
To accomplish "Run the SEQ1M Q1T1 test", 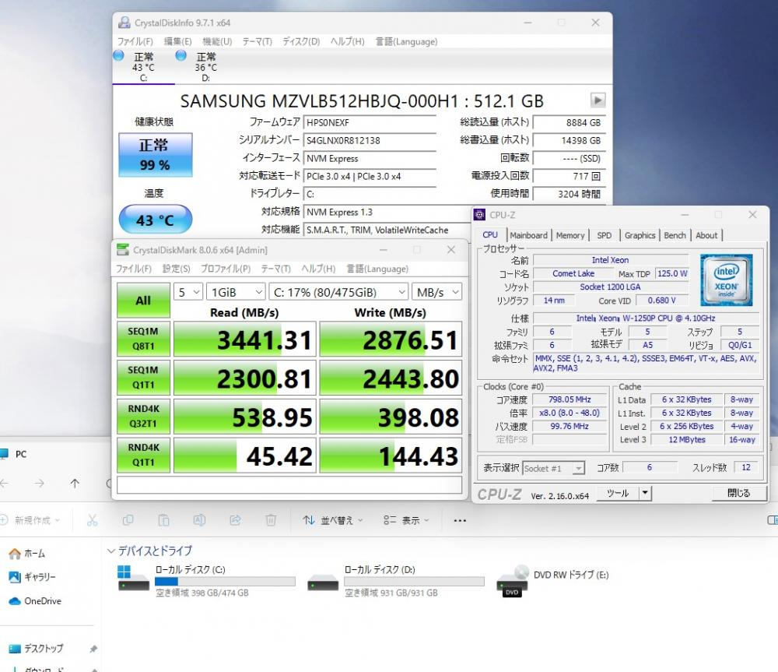I will [x=143, y=378].
